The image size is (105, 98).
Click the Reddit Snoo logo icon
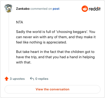[x=85, y=9]
